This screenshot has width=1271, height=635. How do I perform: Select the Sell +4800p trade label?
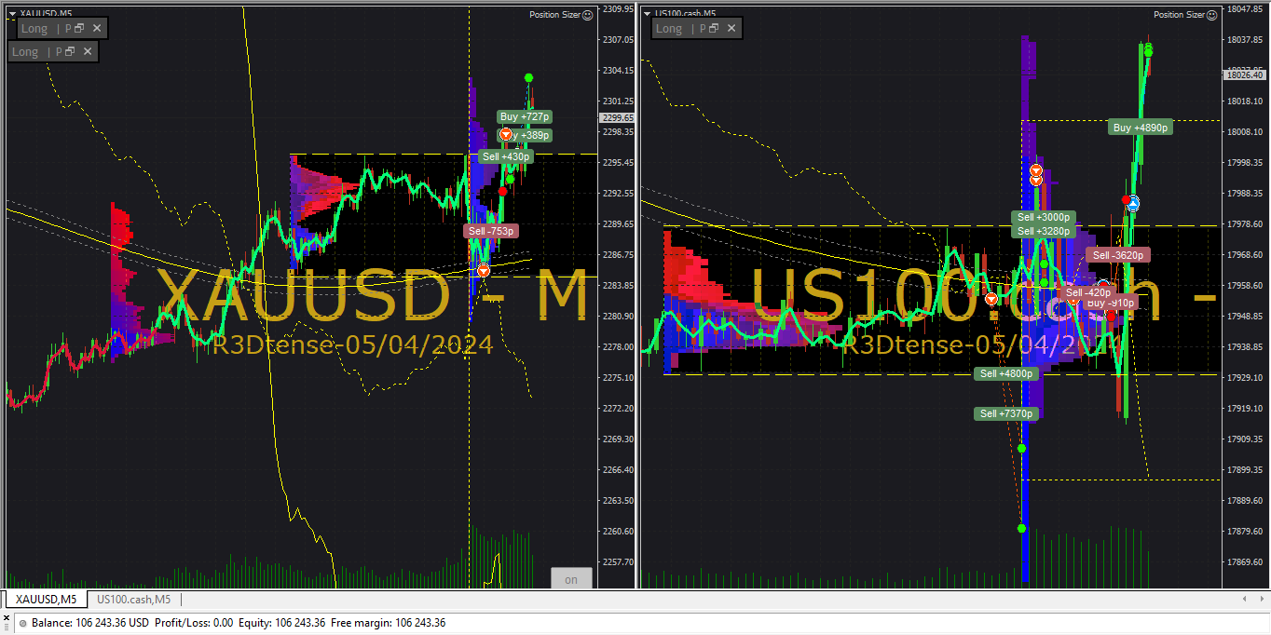tap(1005, 373)
